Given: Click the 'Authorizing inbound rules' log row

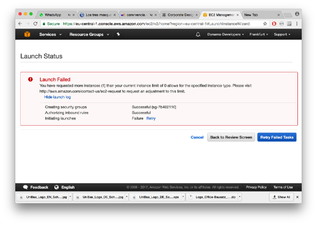Looking at the screenshot, I should pos(98,113).
